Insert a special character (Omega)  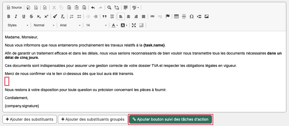coord(191,16)
